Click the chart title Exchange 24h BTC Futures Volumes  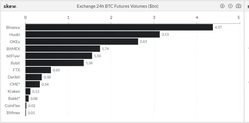118,6
